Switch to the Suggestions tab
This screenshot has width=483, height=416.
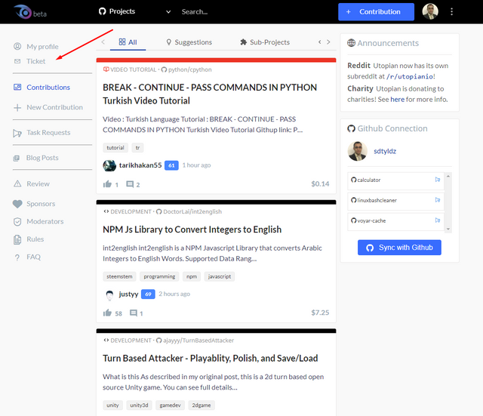(x=189, y=42)
